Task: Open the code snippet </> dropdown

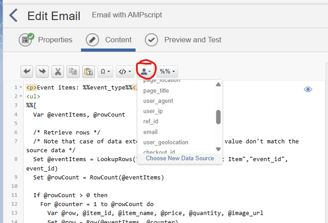Action: (x=125, y=71)
